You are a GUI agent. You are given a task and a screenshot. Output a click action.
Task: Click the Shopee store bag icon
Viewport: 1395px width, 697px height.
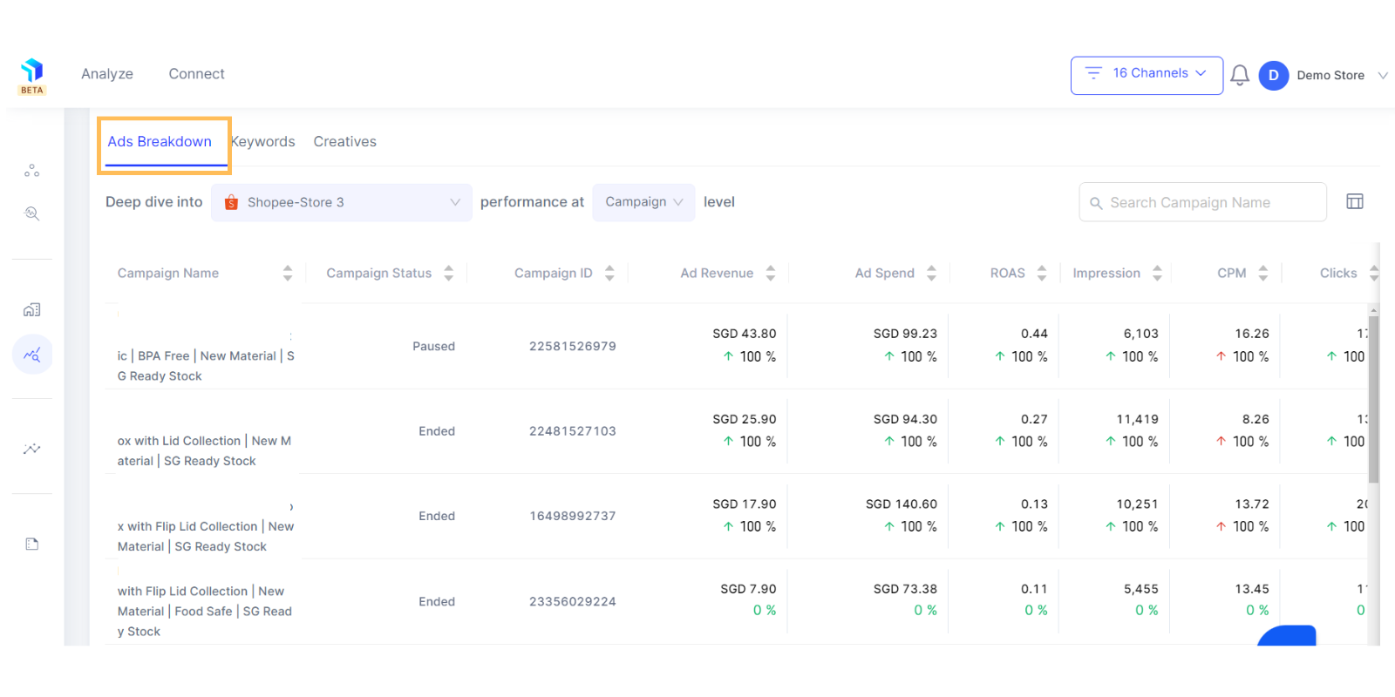[231, 202]
